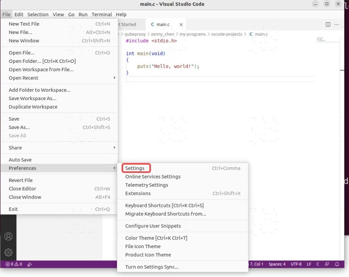The image size is (349, 277).
Task: Expand the Open Recent submenu arrow
Action: [x=114, y=78]
